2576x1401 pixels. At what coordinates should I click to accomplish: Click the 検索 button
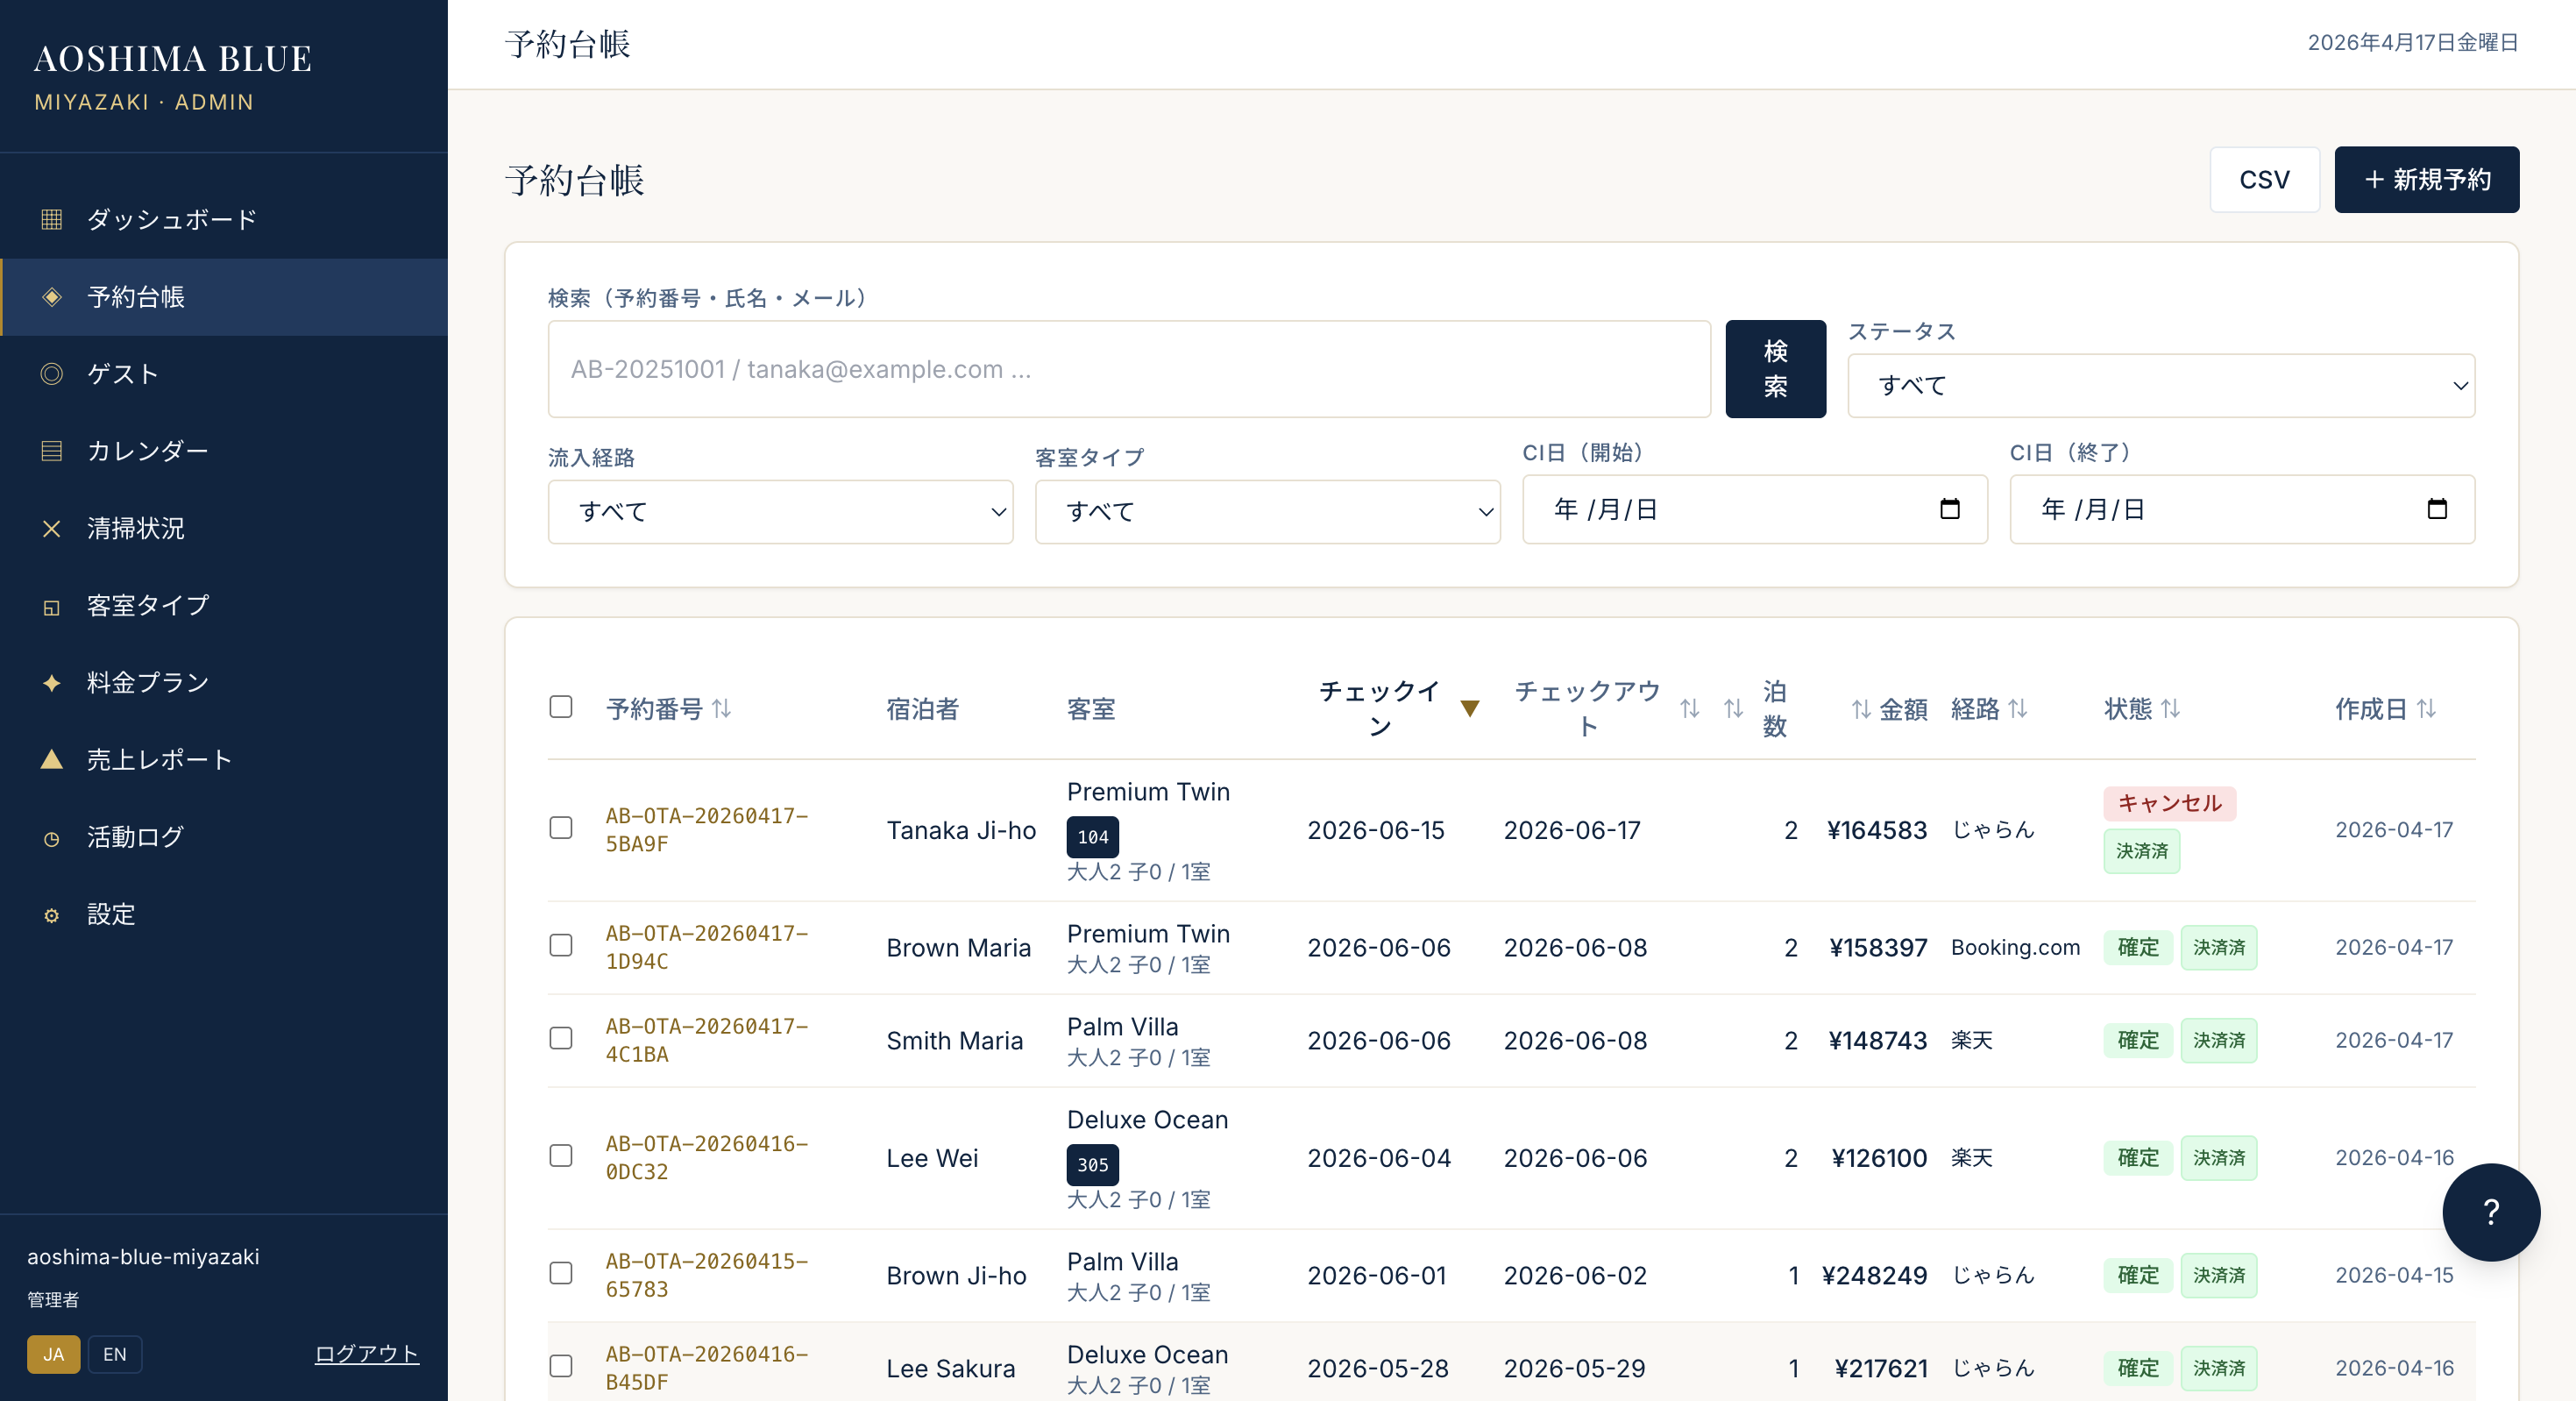pyautogui.click(x=1775, y=369)
